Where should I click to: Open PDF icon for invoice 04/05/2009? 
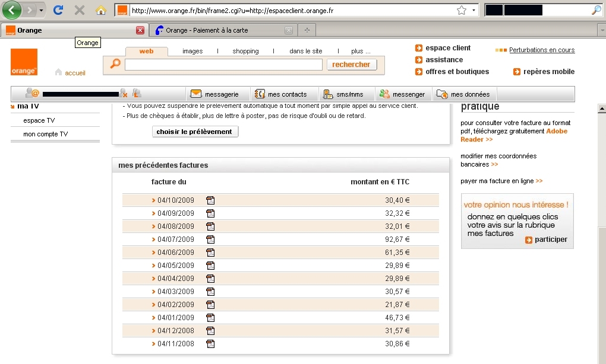[210, 266]
